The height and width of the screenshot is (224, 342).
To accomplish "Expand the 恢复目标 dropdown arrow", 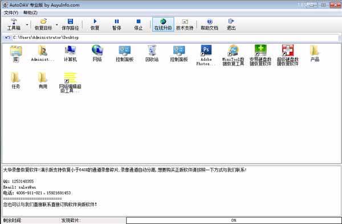I will [56, 24].
